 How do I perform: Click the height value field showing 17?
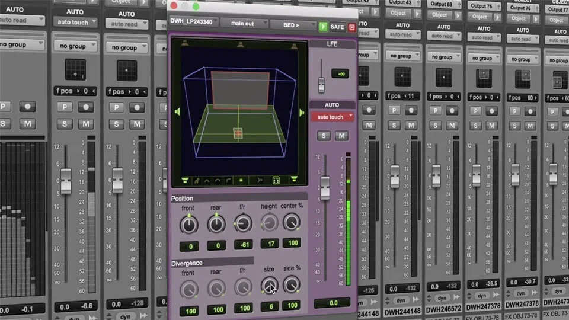pos(270,244)
